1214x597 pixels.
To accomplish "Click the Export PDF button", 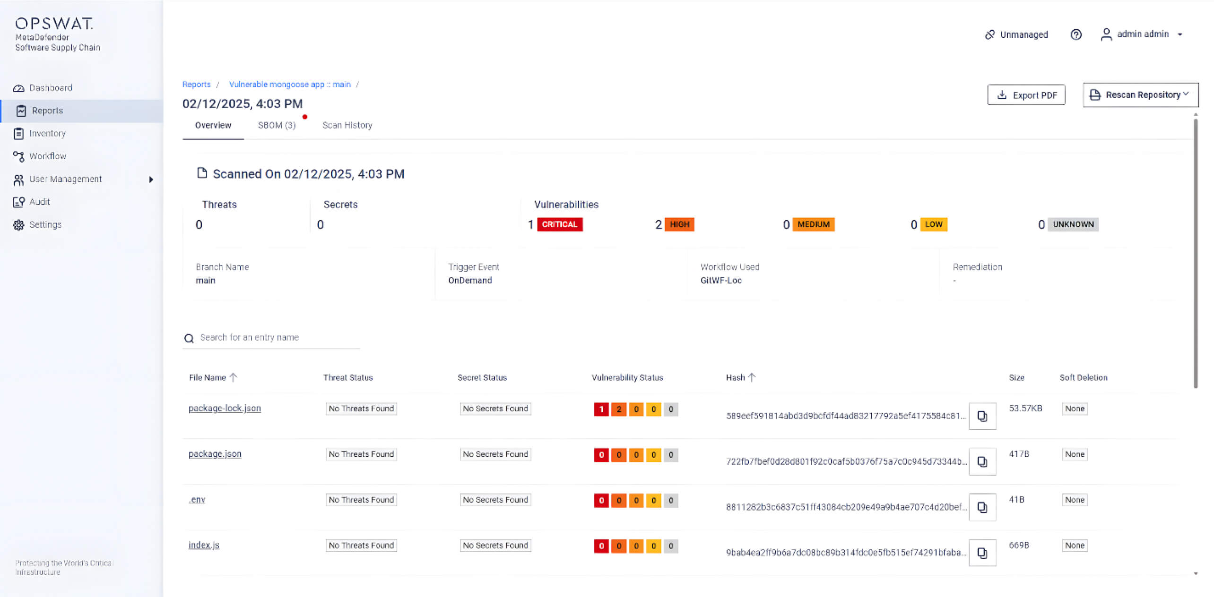I will (x=1026, y=95).
